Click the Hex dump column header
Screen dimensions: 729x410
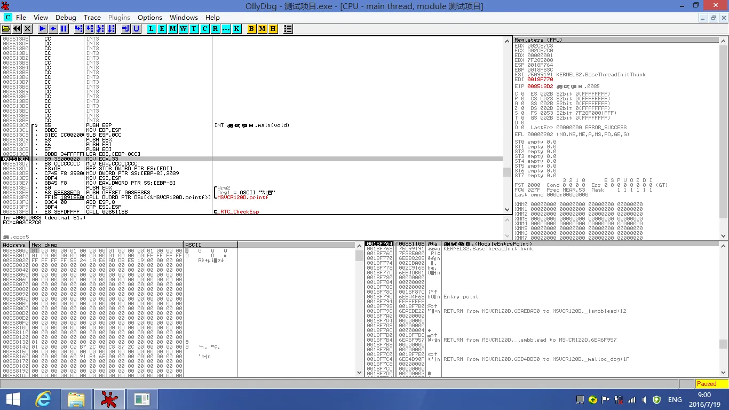[107, 245]
